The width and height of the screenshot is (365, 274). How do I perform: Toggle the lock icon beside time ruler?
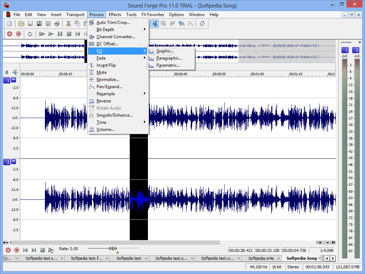tap(7, 72)
